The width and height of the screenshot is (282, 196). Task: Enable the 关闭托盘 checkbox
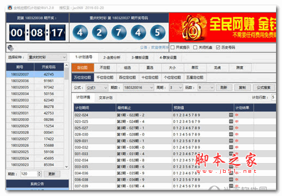(x=195, y=48)
